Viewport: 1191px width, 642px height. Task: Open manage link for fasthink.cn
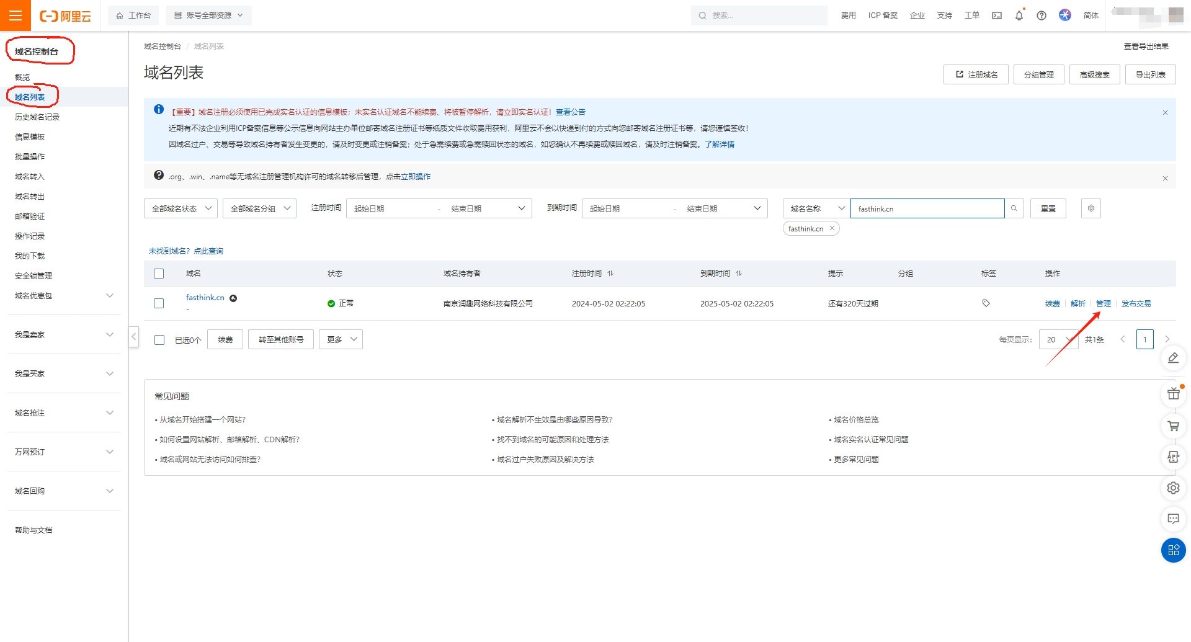1104,303
